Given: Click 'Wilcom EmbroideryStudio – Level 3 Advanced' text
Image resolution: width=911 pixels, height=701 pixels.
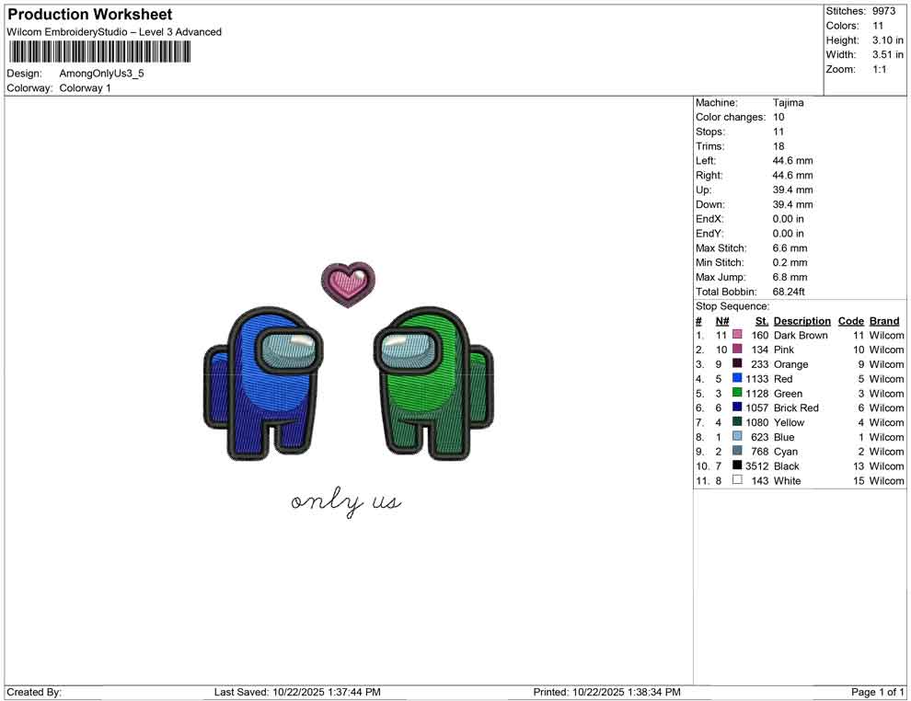Looking at the screenshot, I should [114, 32].
